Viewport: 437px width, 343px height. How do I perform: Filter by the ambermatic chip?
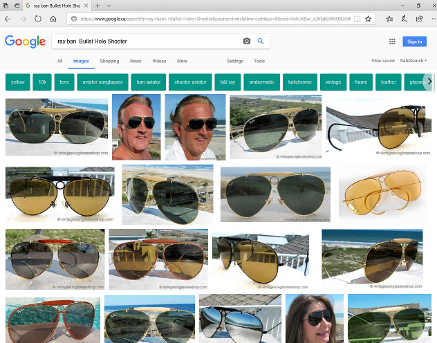261,82
